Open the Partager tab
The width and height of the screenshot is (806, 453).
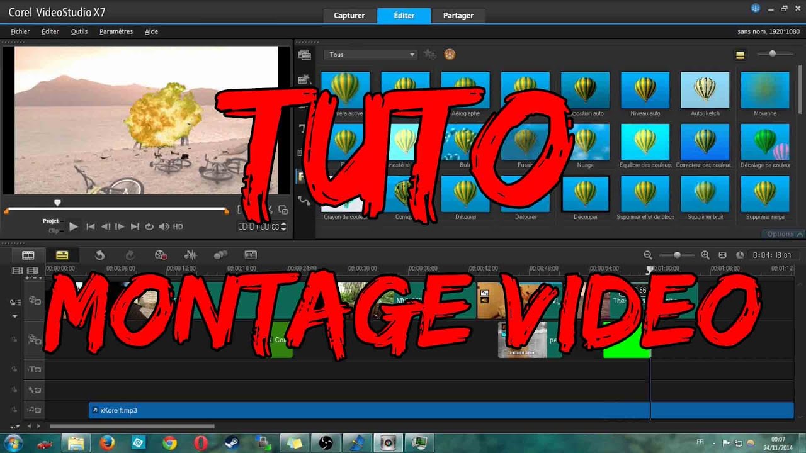point(458,16)
